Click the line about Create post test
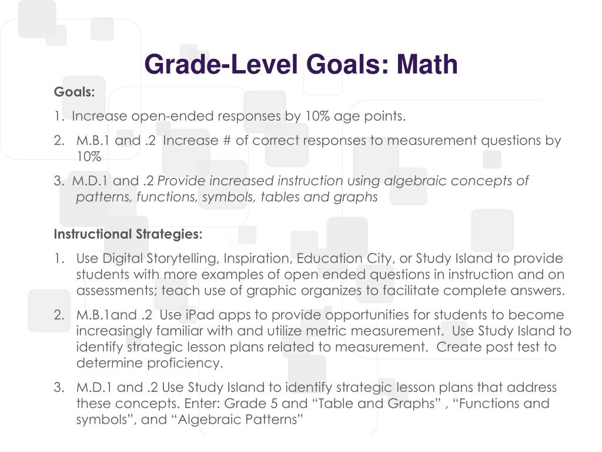Screen dimensions: 602x452 click(316, 347)
